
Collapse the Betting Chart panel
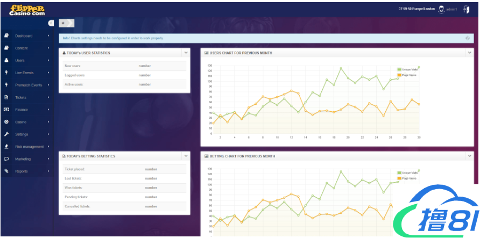[469, 156]
